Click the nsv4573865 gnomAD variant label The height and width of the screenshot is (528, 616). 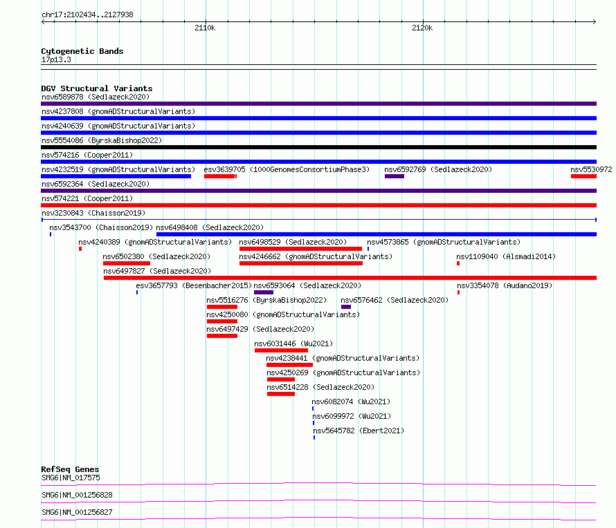pyautogui.click(x=444, y=242)
